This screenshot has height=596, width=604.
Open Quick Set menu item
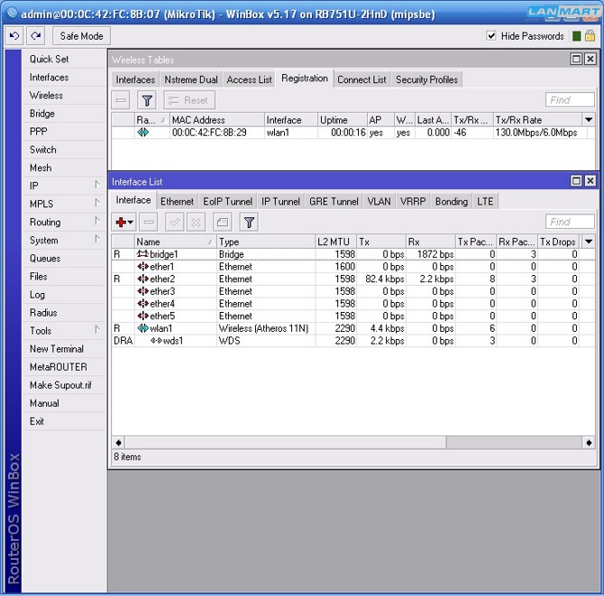coord(64,59)
